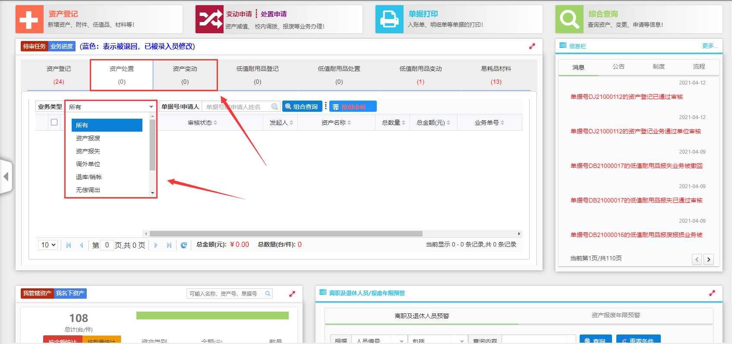Open the blue printer document print icon

(x=389, y=19)
